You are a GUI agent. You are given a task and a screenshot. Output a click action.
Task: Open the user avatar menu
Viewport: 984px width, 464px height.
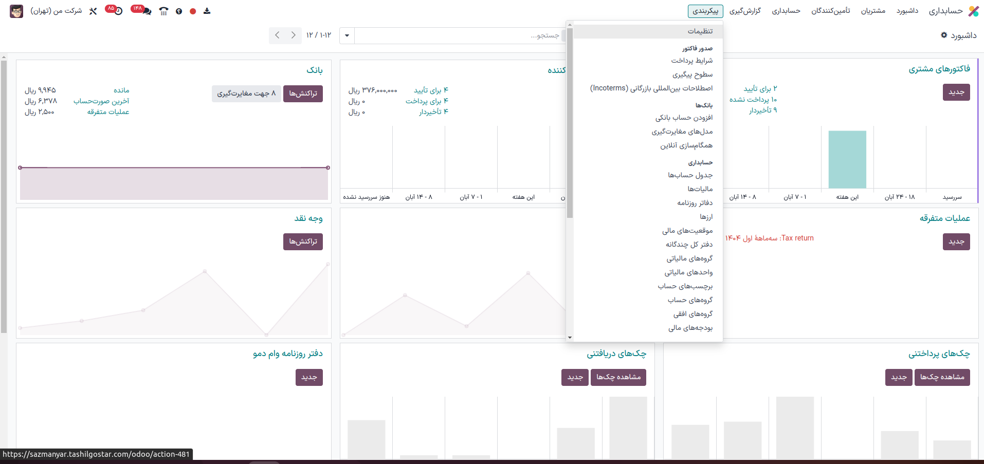(x=16, y=11)
